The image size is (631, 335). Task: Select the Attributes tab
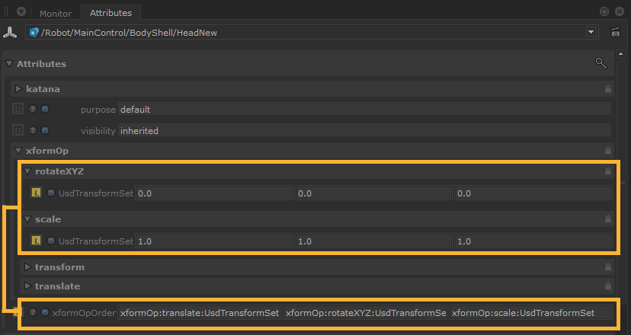click(111, 13)
